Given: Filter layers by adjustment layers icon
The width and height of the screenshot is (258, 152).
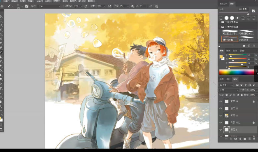Looking at the screenshot, I should click(x=242, y=85).
